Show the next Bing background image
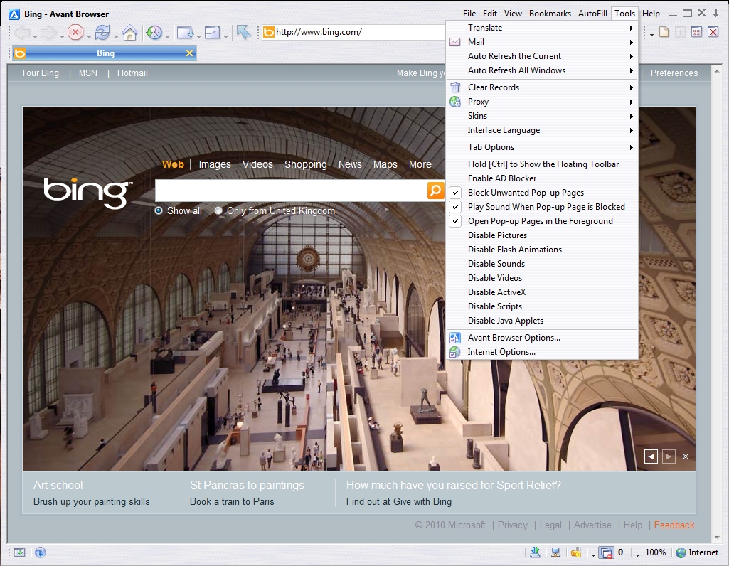This screenshot has height=566, width=729. [x=669, y=456]
